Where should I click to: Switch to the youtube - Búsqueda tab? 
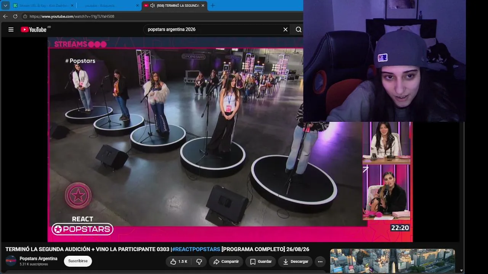(x=109, y=5)
